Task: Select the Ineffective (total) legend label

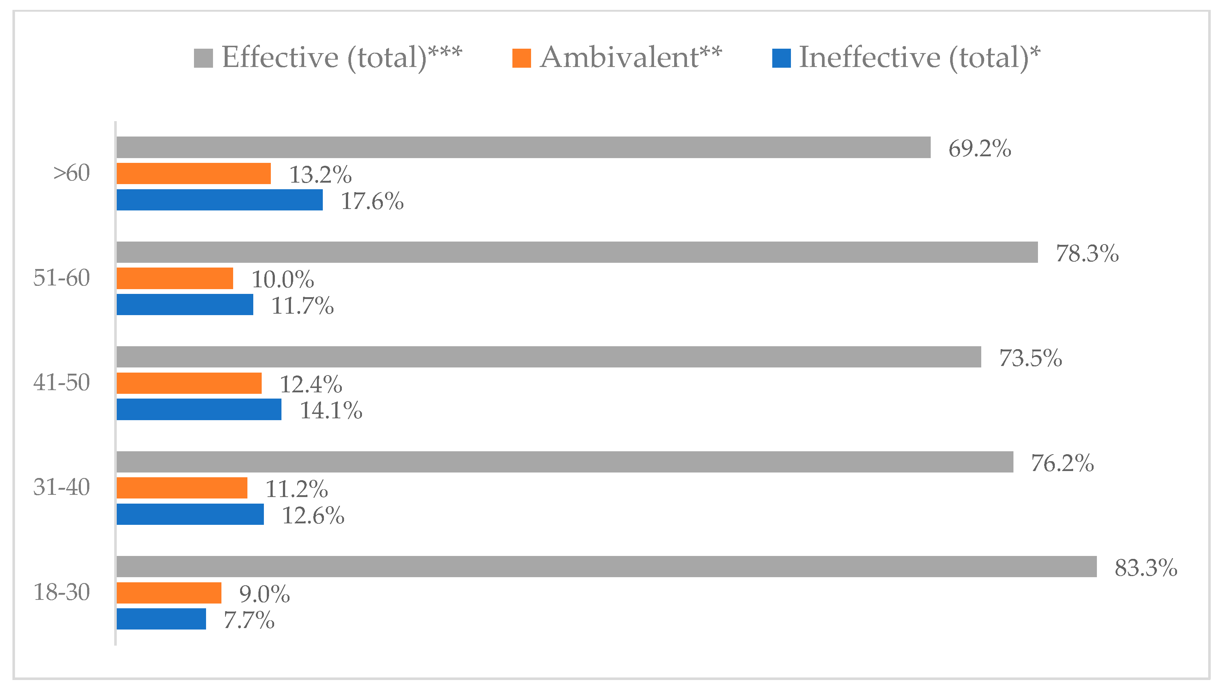Action: coord(919,57)
